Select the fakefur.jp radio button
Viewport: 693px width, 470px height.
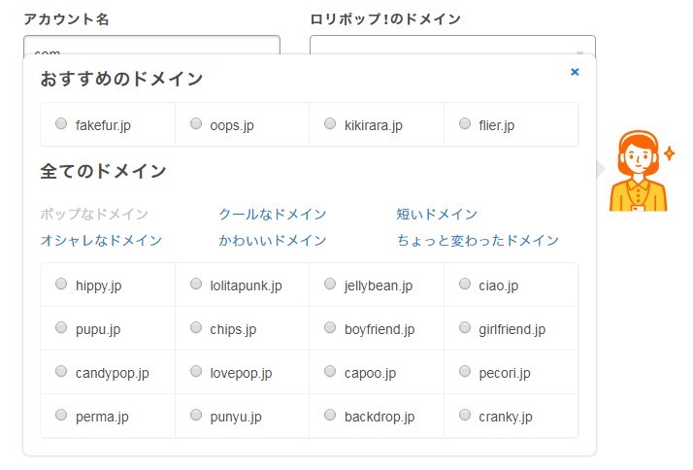[x=61, y=124]
